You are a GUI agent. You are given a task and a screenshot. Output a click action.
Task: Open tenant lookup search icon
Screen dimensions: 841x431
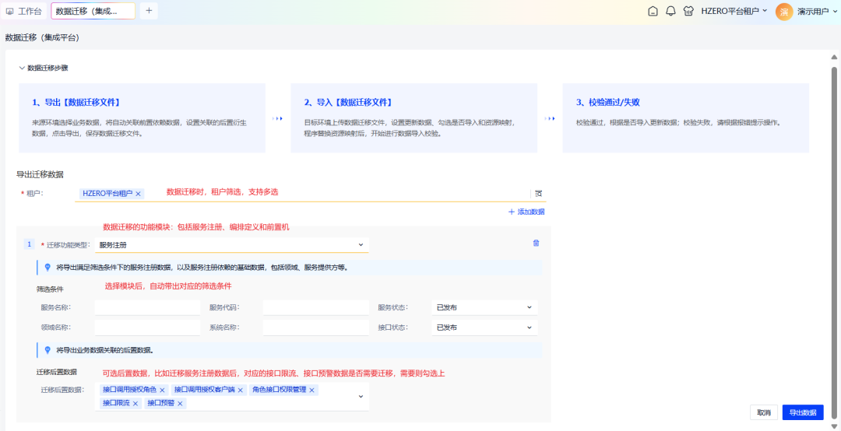click(538, 194)
